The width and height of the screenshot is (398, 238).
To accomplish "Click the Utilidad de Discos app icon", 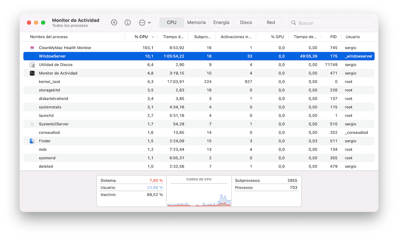I will tap(32, 65).
